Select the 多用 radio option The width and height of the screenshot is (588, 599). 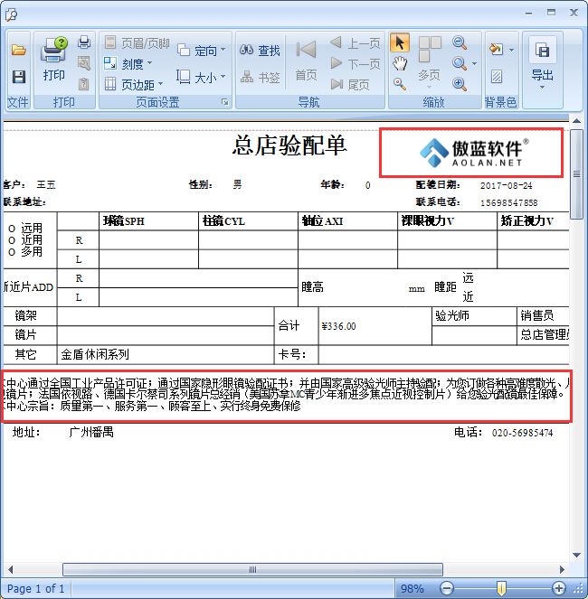pos(12,252)
